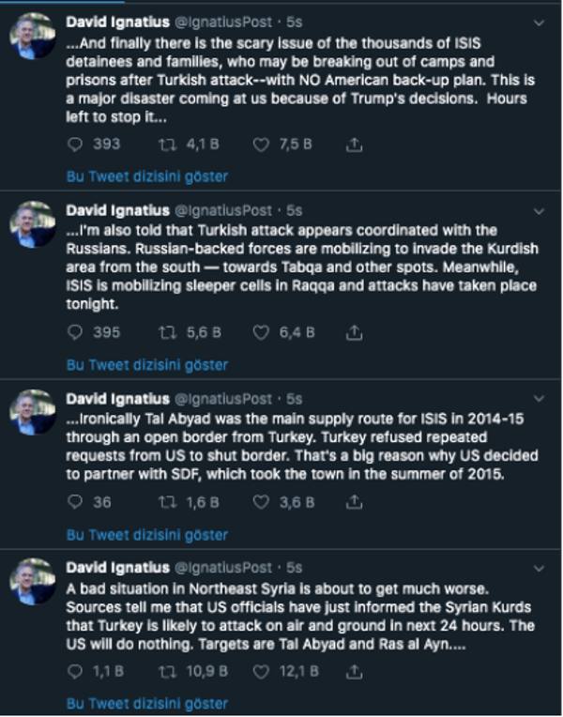Reply to the Russians coordination tweet

tap(78, 332)
